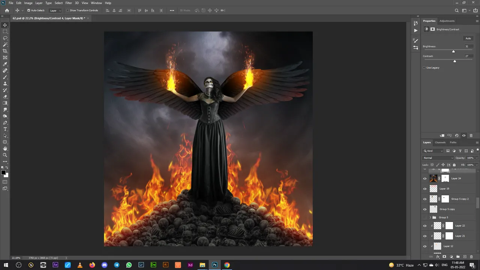Open the Actions panel play icon
This screenshot has height=270, width=480.
coord(415,30)
